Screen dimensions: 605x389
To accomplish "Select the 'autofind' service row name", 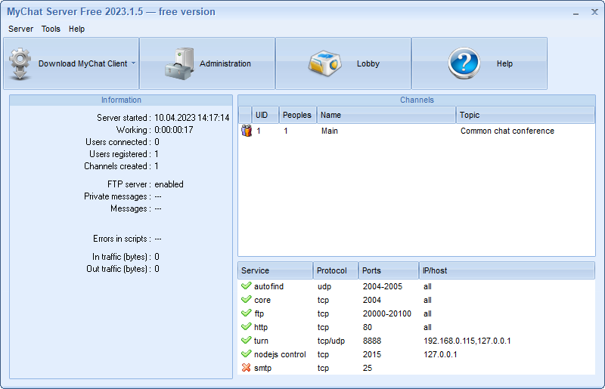I will tap(269, 286).
